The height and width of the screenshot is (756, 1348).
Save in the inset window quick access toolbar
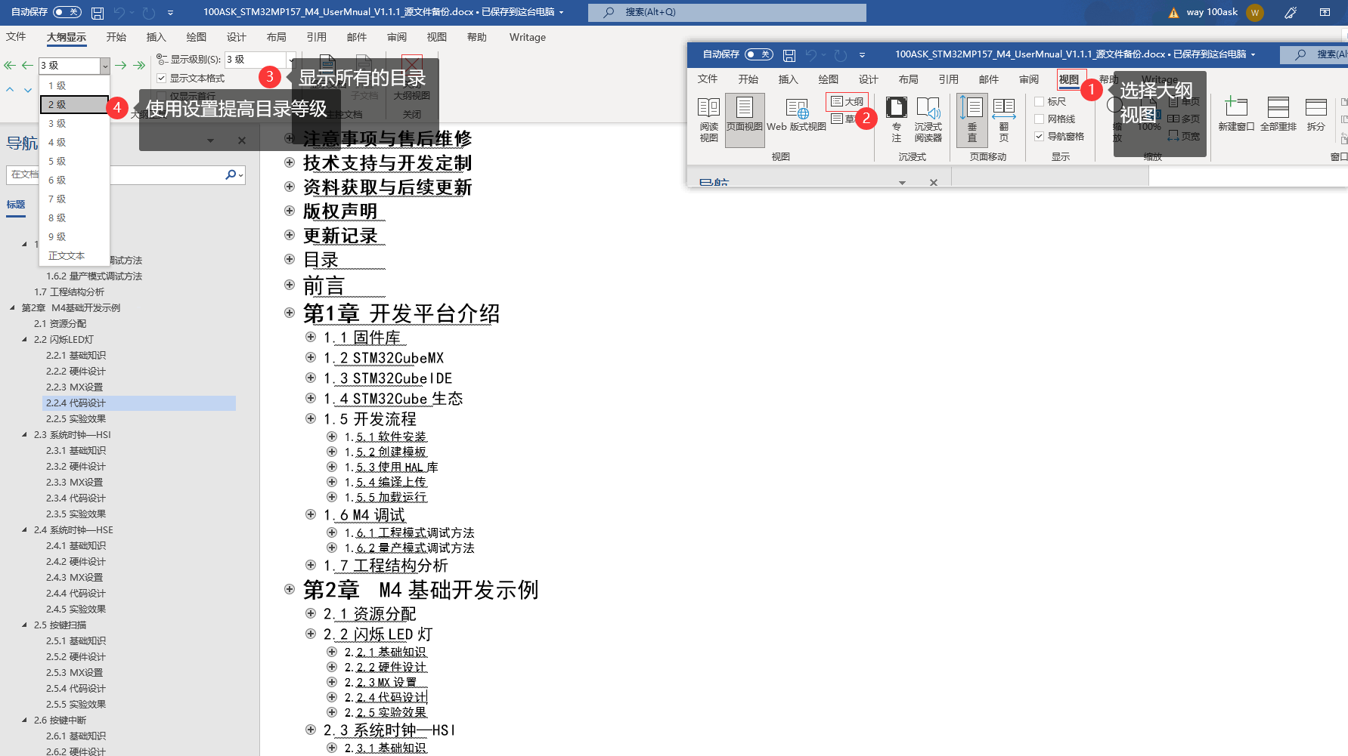(x=789, y=54)
